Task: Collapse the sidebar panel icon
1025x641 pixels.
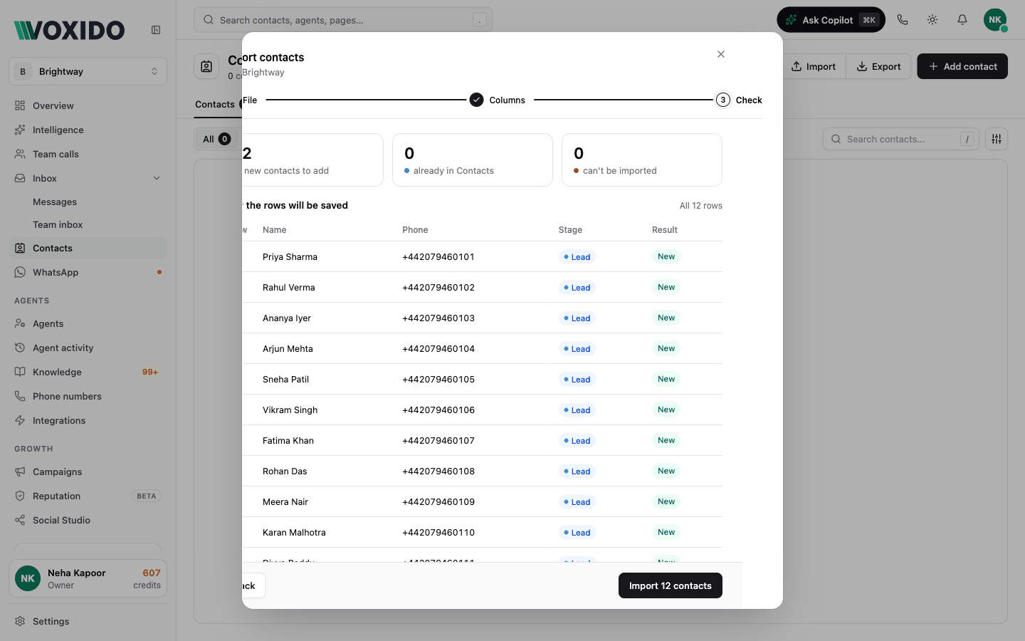Action: pyautogui.click(x=156, y=30)
